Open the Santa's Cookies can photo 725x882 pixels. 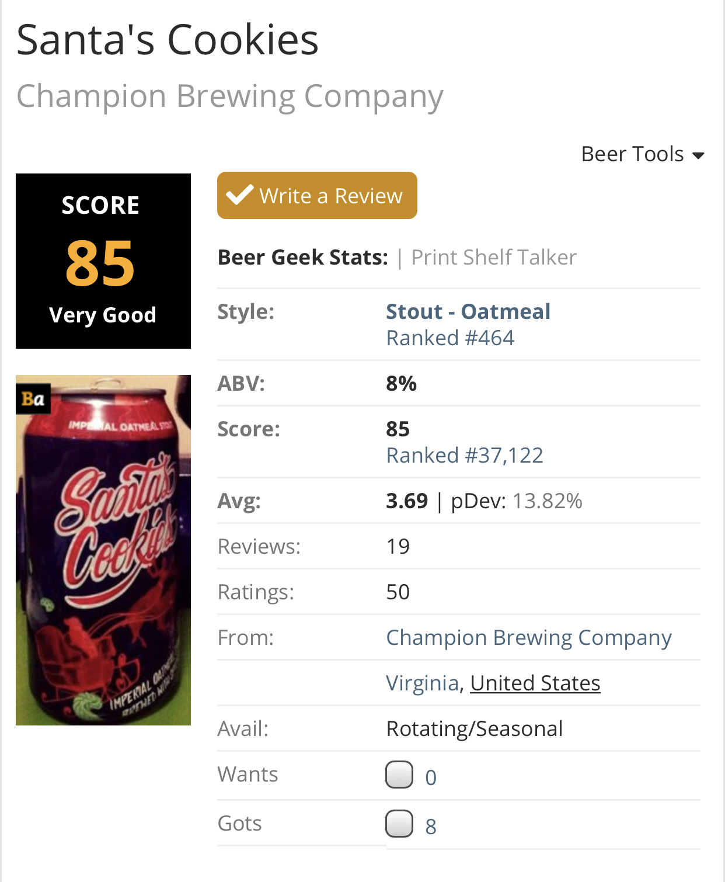(x=103, y=550)
